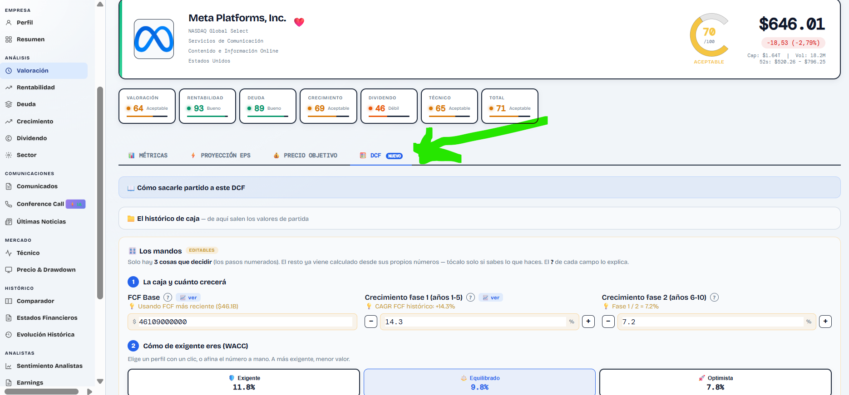This screenshot has width=849, height=395.
Task: Click the Meta Platforms logo
Action: coord(154,39)
